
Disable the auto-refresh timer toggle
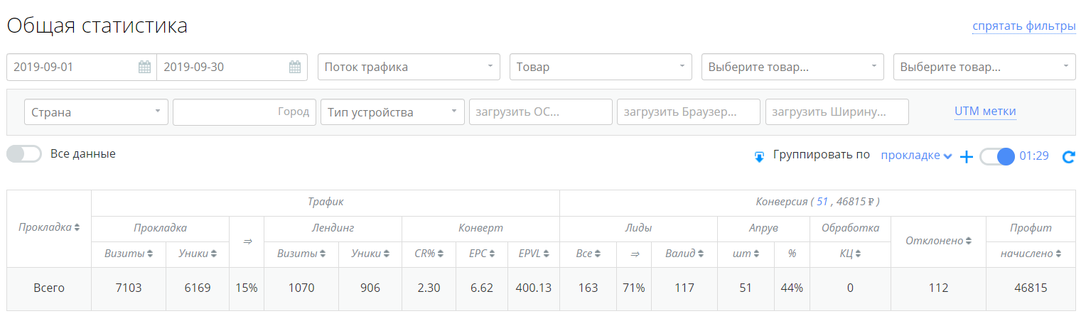point(997,156)
